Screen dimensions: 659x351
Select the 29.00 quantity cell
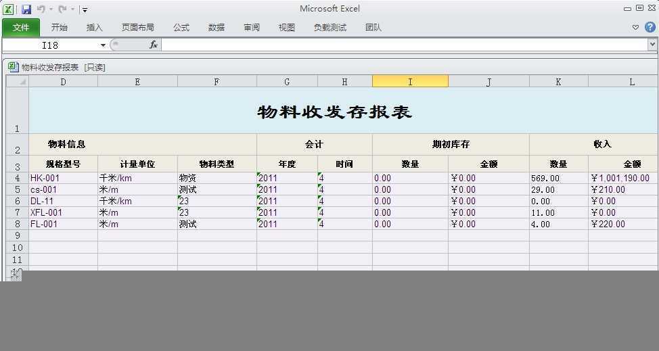(559, 190)
